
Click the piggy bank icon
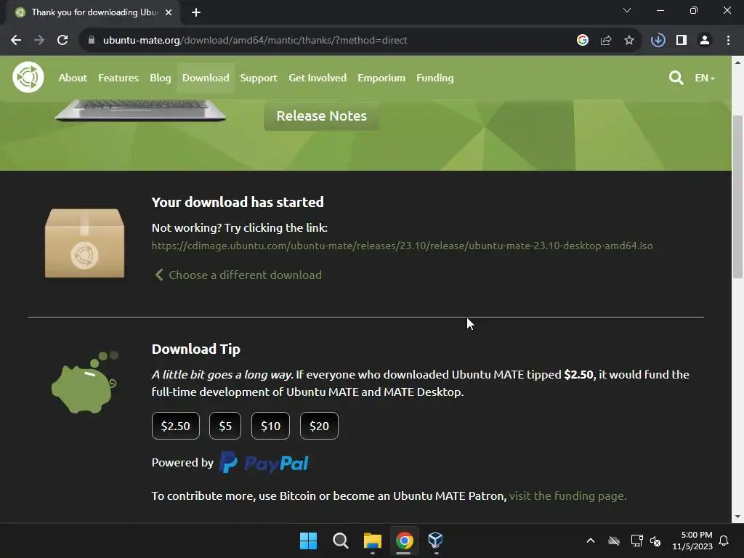[84, 382]
